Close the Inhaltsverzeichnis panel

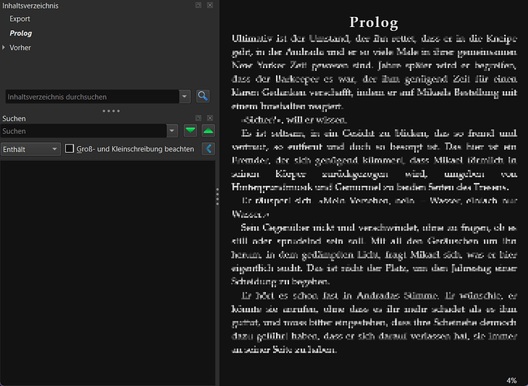pos(209,5)
